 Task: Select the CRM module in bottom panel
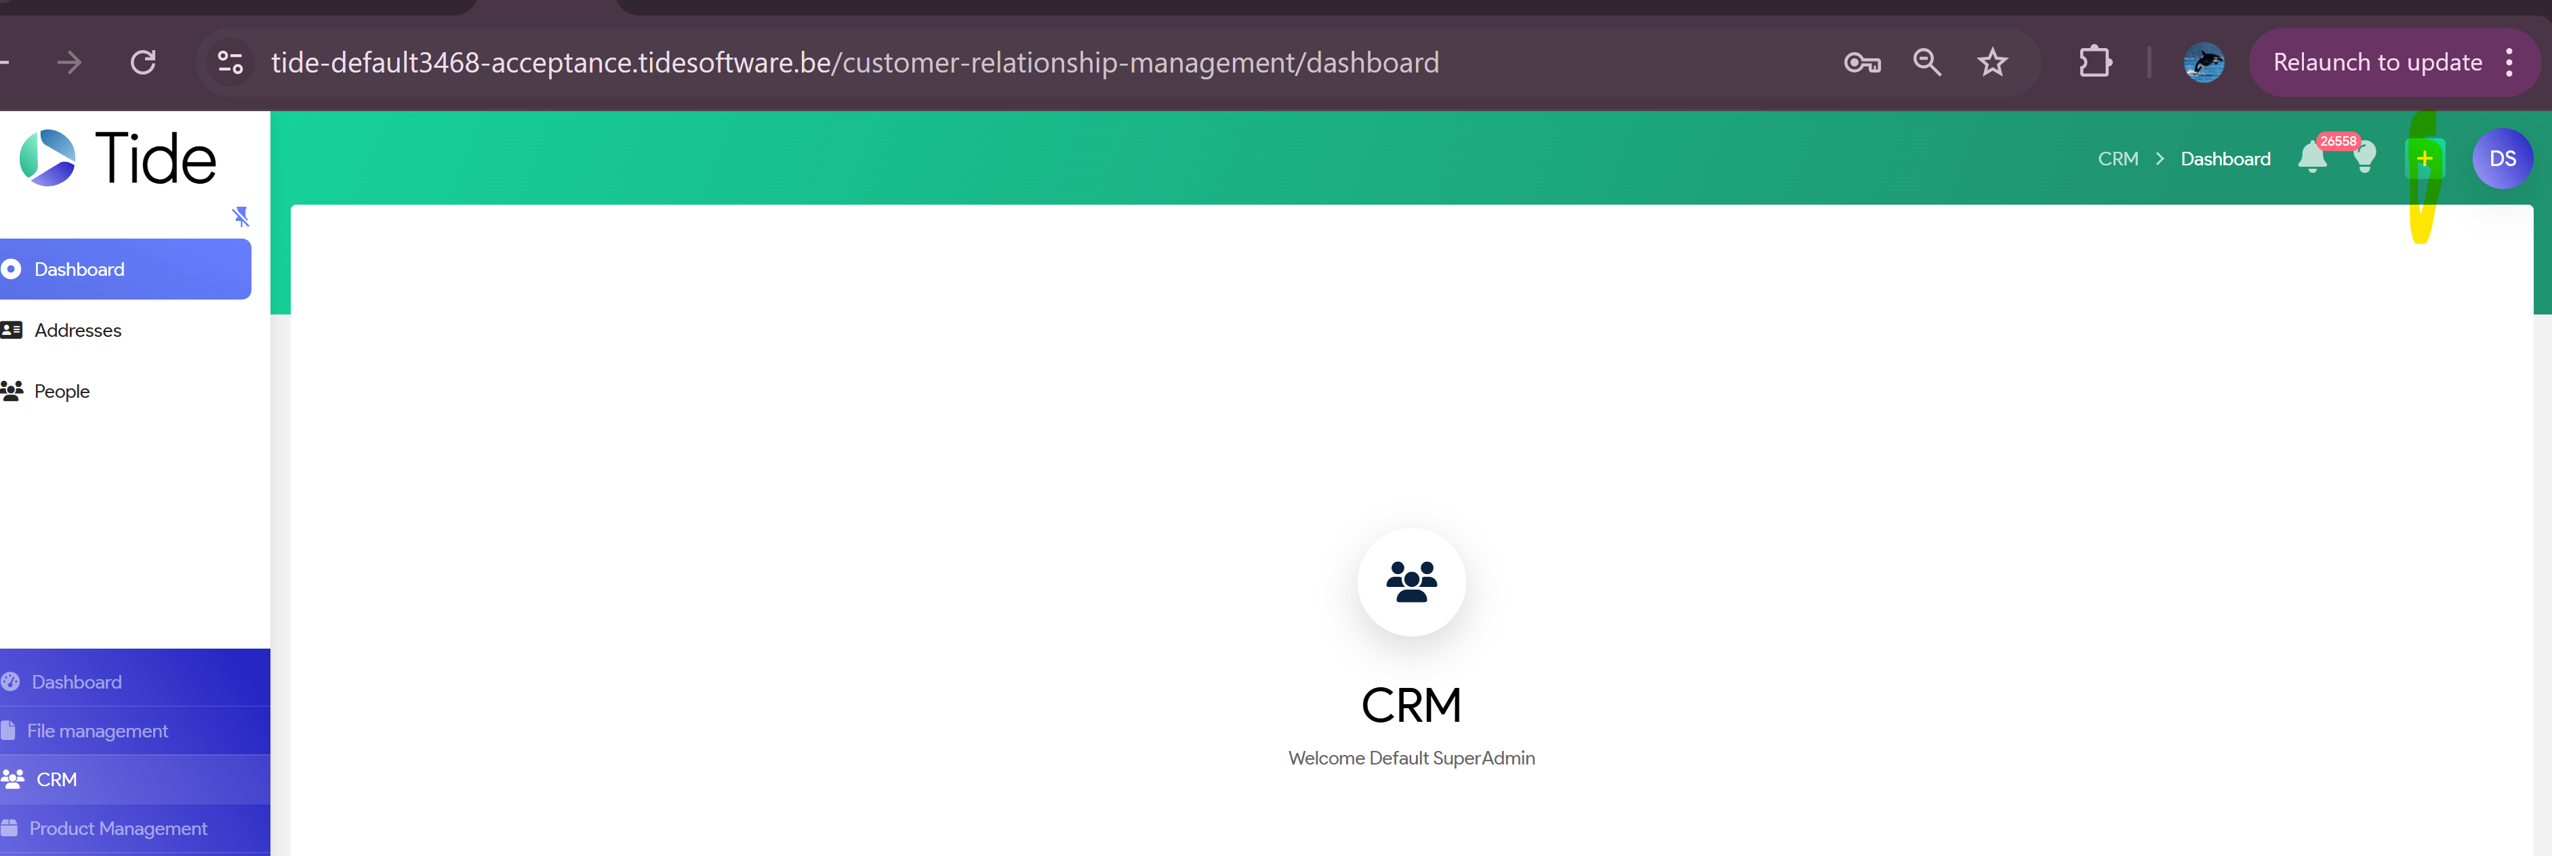pyautogui.click(x=56, y=779)
